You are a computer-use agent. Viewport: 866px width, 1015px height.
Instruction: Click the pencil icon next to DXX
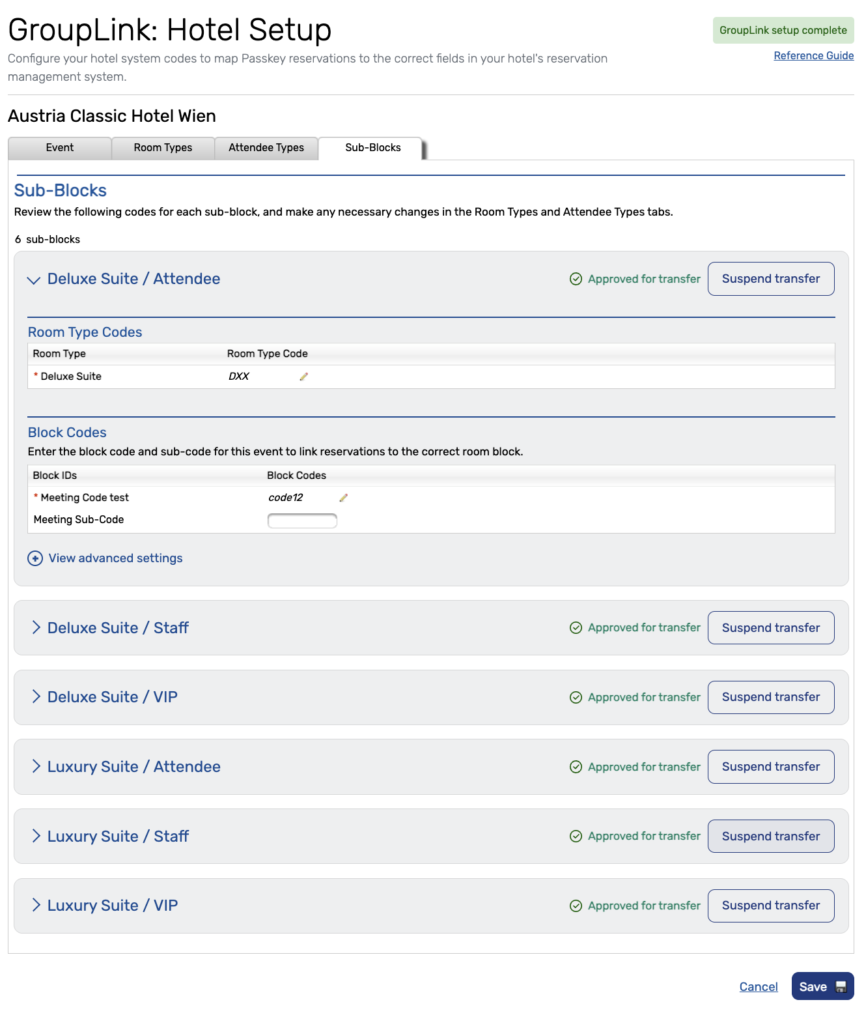[x=303, y=377]
